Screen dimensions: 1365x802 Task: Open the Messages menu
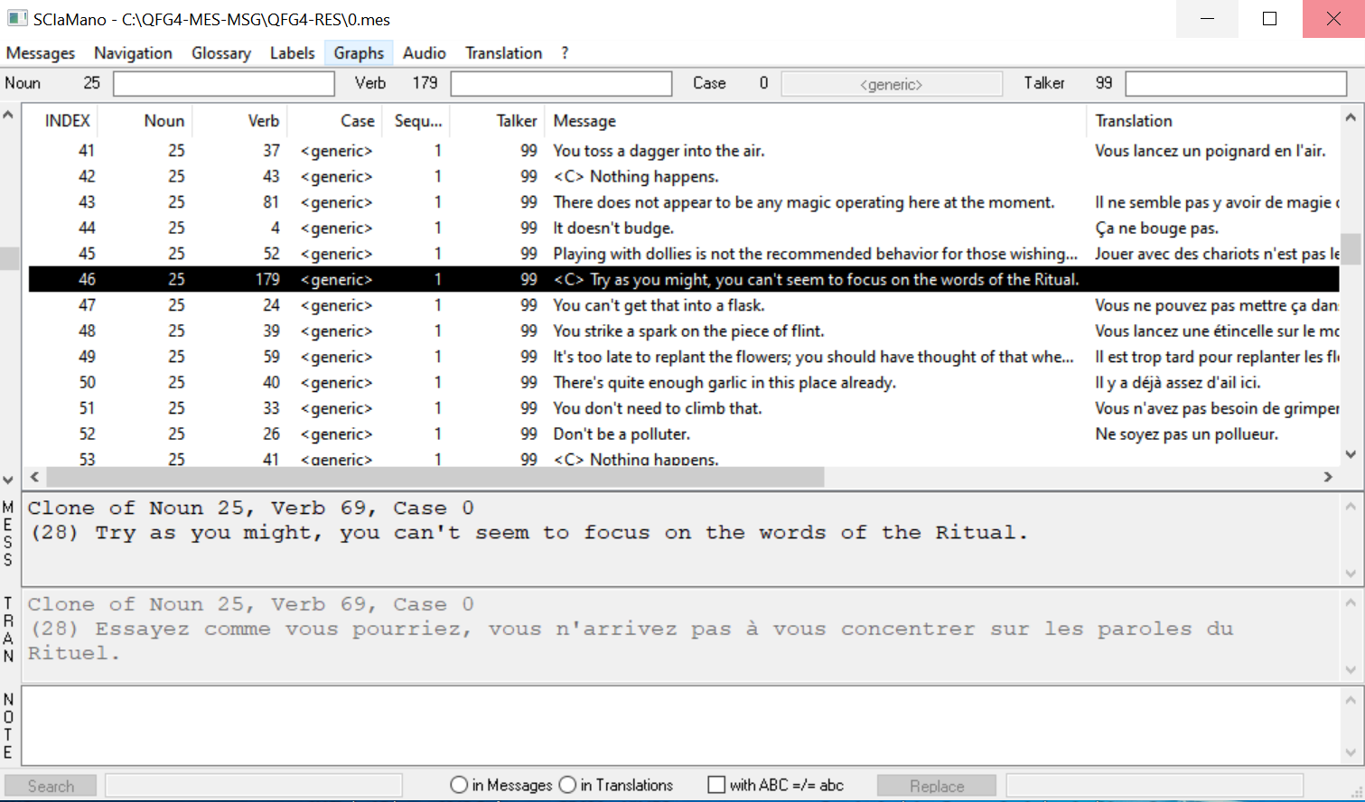41,53
